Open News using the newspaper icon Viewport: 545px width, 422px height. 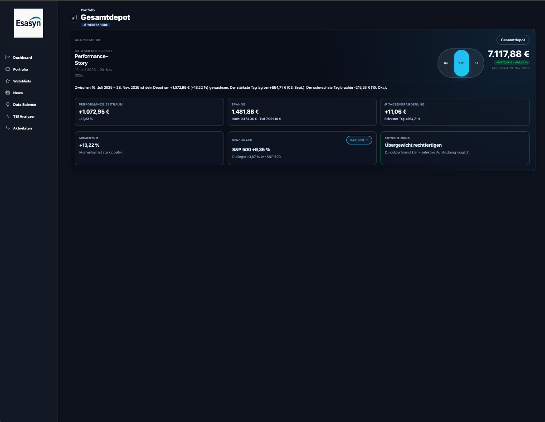point(8,93)
